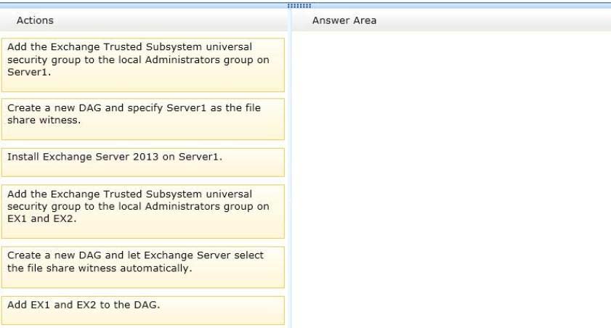Select DAG action with automatic file share witness

click(143, 267)
